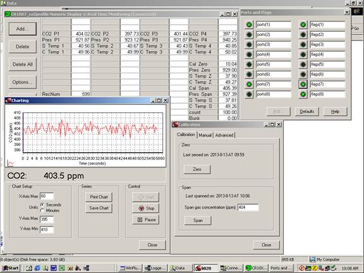The width and height of the screenshot is (364, 273).
Task: Select the Minutes units radio button
Action: point(42,210)
